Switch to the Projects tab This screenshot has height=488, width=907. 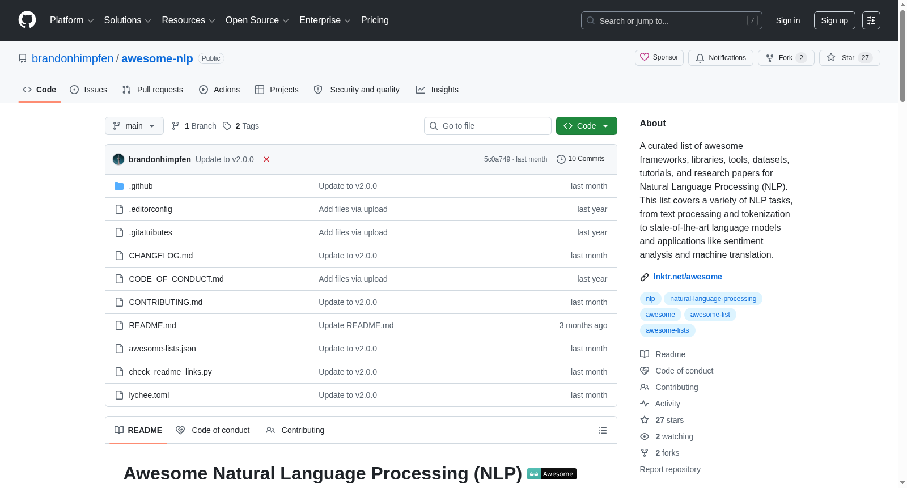pos(277,90)
